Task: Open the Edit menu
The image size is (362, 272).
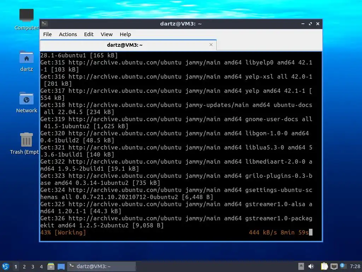Action: pos(89,34)
